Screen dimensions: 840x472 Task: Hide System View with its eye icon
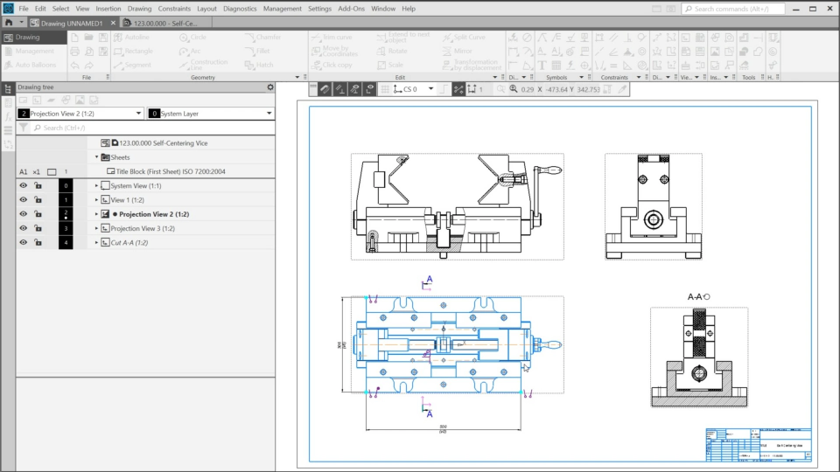[x=24, y=186]
